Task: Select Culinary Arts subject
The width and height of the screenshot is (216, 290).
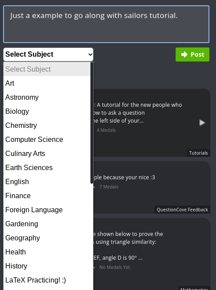Action: pyautogui.click(x=47, y=153)
